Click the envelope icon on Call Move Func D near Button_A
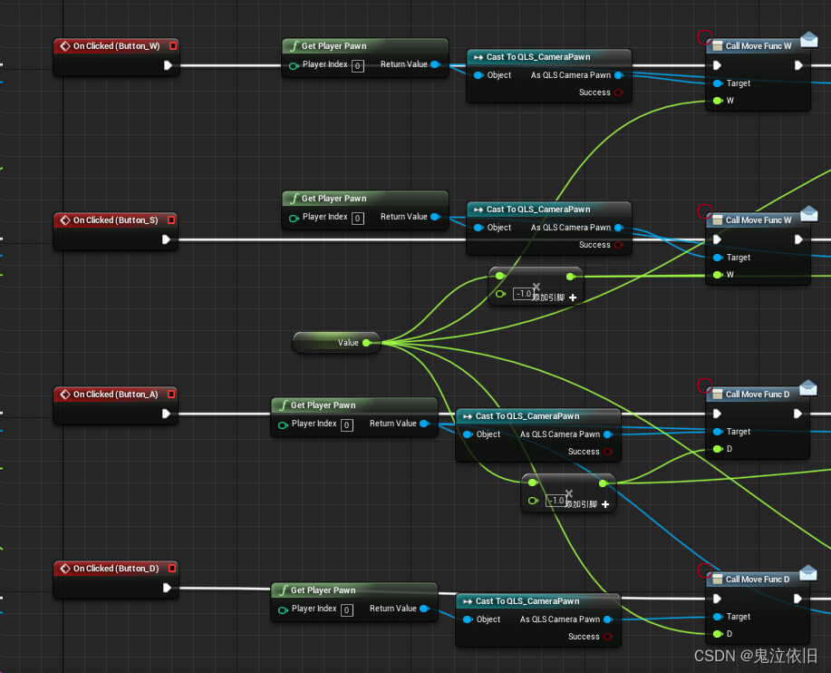831x673 pixels. coord(807,388)
